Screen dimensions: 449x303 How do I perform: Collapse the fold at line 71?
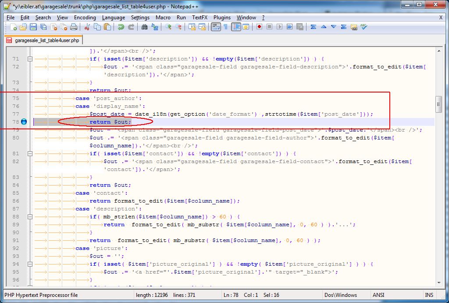coord(30,59)
